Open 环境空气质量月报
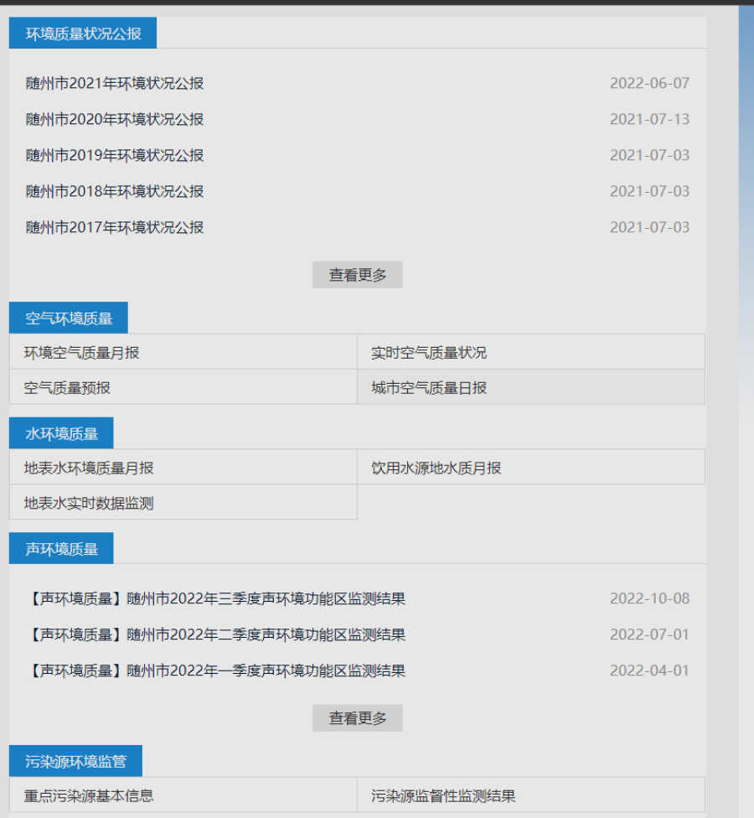This screenshot has height=818, width=754. (80, 352)
